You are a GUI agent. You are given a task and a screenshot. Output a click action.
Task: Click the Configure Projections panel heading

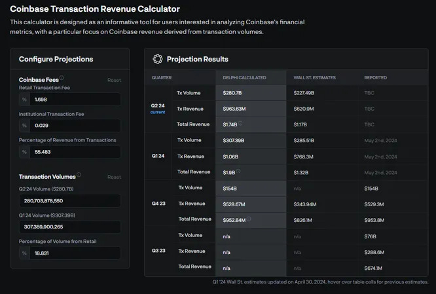tap(56, 59)
